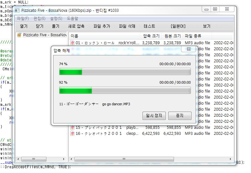Open the 설정(S) menu
251x173 pixels.
click(56, 19)
